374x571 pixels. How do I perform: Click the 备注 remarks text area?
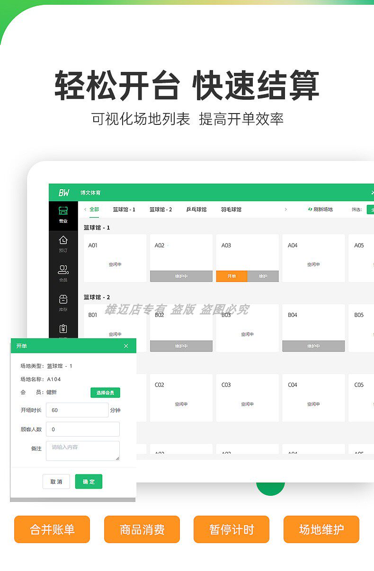tap(82, 451)
